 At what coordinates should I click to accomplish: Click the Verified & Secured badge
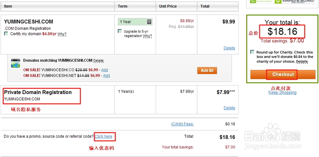click(294, 1)
